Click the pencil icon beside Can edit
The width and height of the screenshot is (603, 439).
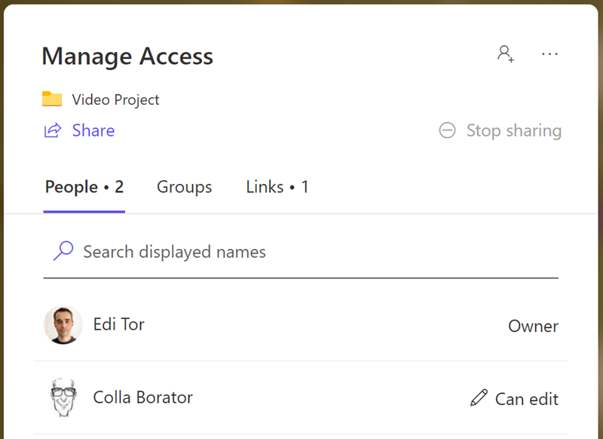tap(479, 398)
